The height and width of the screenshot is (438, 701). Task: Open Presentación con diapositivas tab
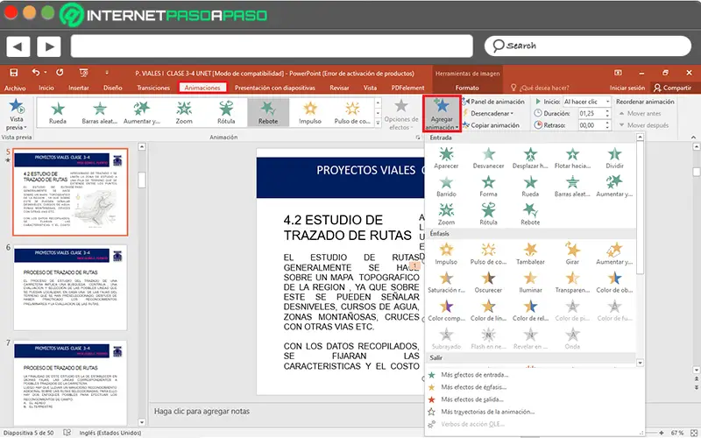tap(274, 88)
